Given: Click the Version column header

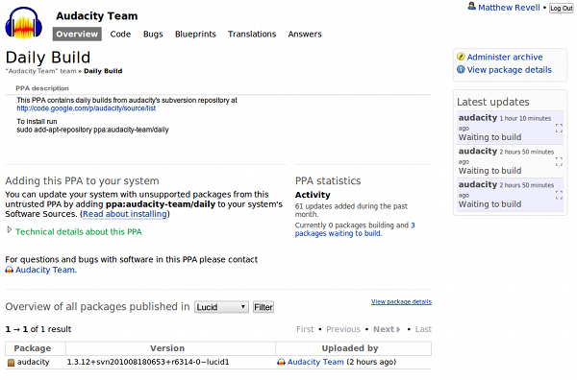Looking at the screenshot, I should point(167,348).
